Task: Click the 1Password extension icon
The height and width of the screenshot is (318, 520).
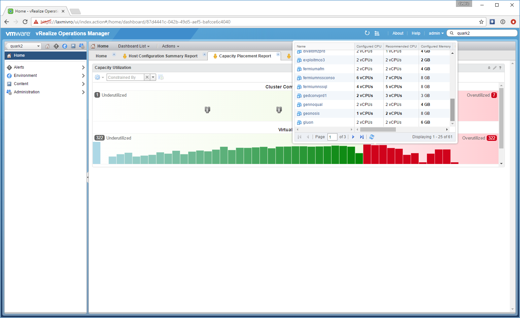Action: [503, 22]
